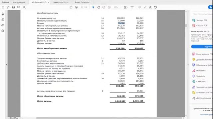
Task: Go to next page arrow icon
Action: (76, 7)
